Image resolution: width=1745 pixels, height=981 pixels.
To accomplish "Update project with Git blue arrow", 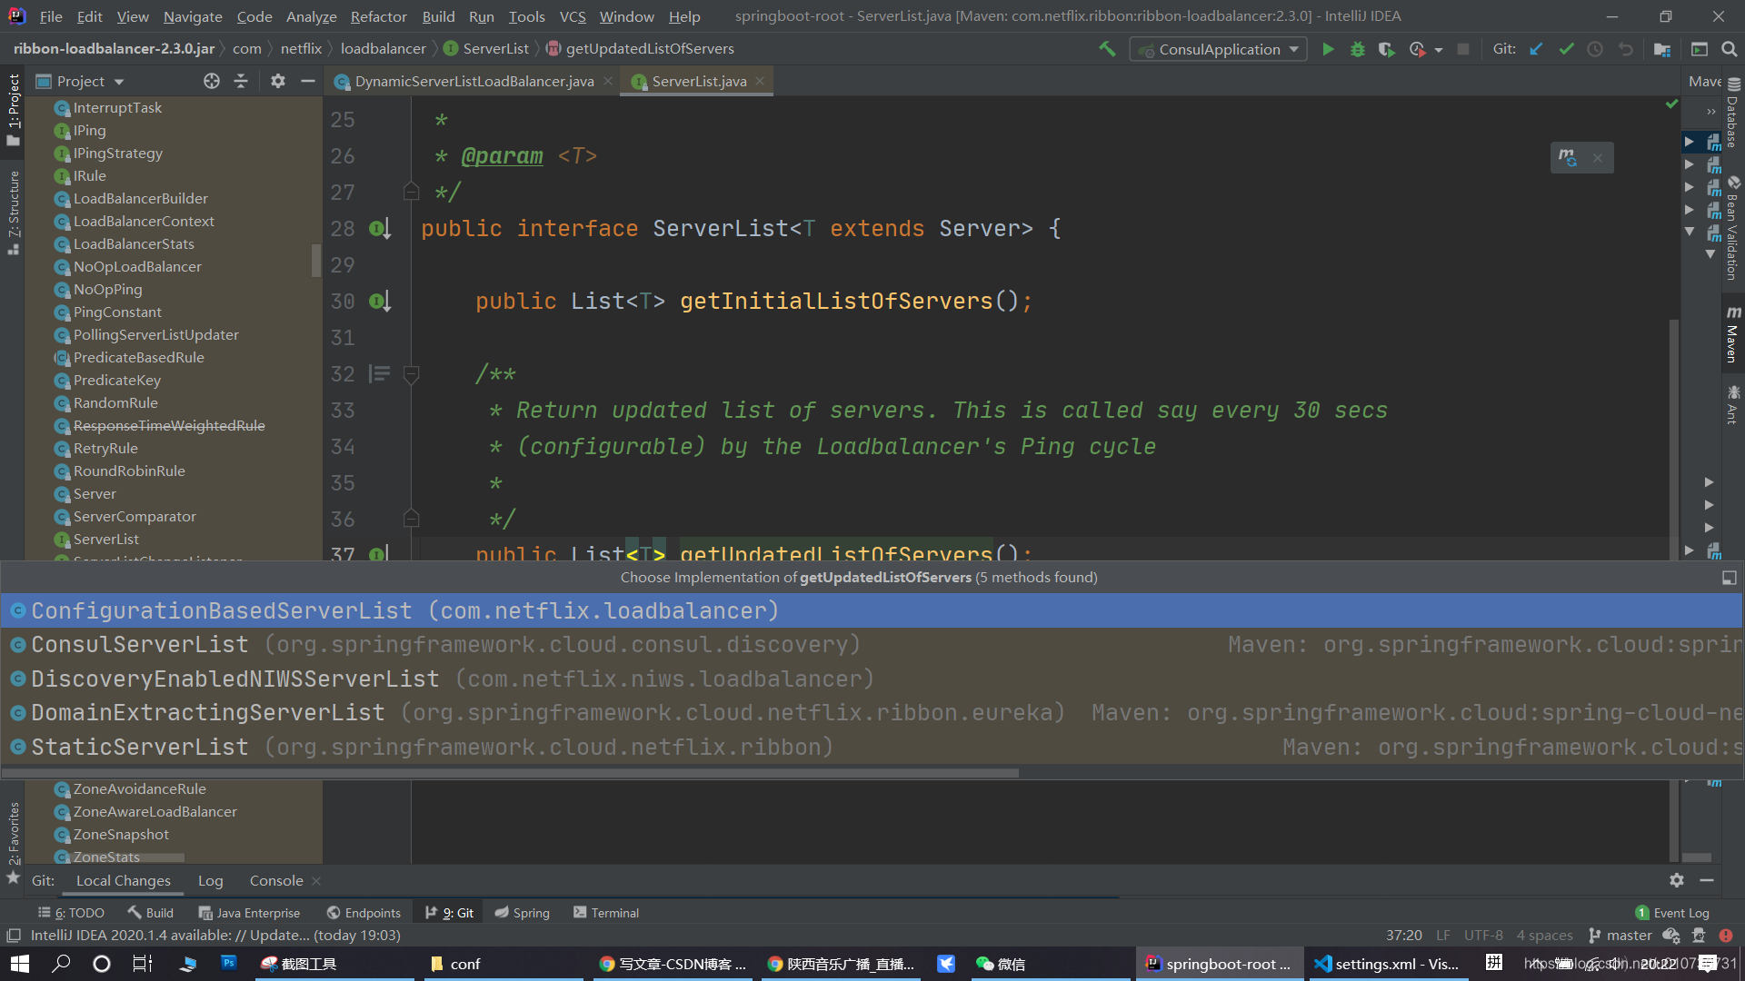I will (1536, 49).
